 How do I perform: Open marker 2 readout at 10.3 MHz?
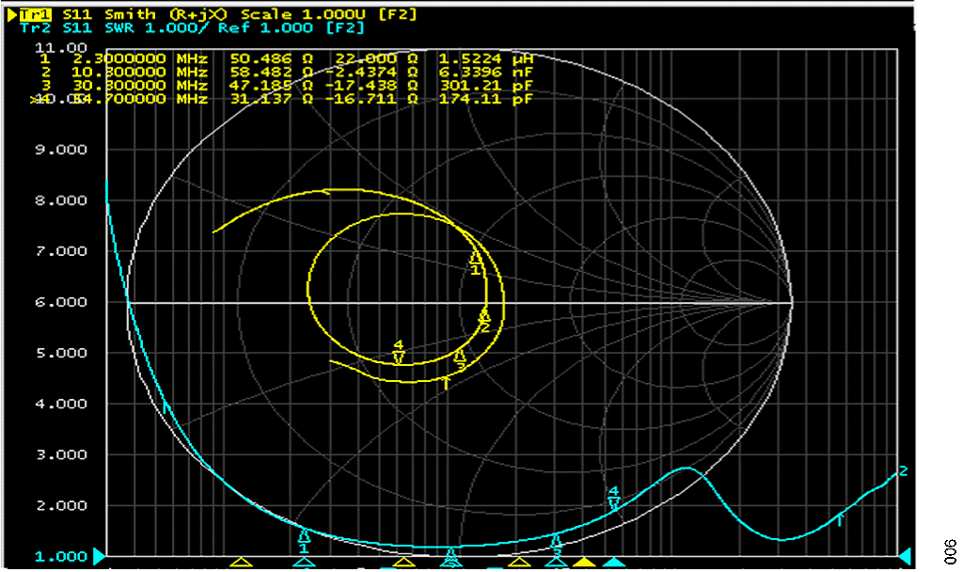click(x=286, y=72)
